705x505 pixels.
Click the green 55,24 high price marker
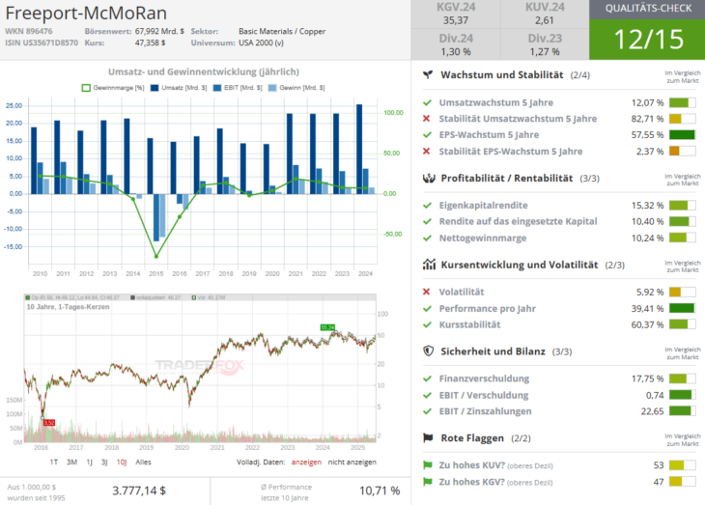tap(327, 327)
